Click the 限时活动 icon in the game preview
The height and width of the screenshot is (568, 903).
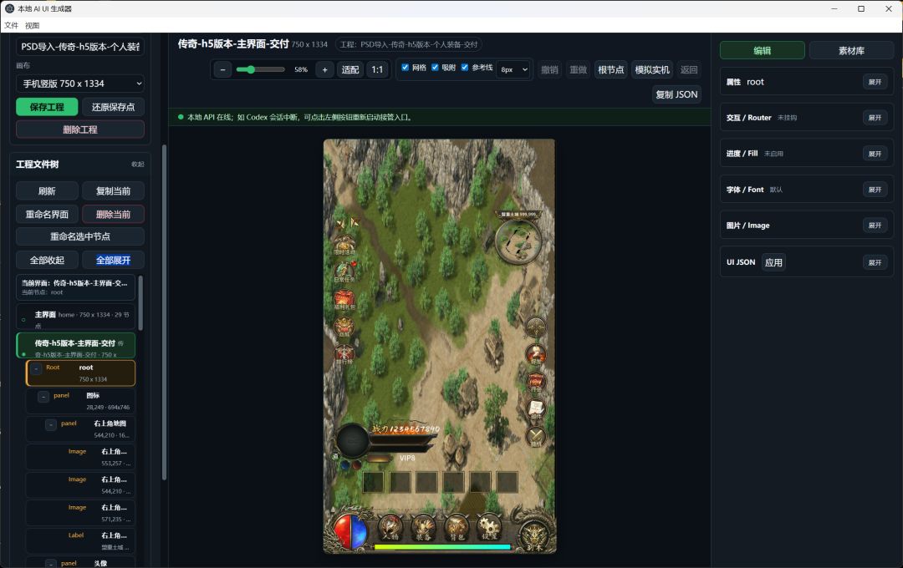[344, 244]
